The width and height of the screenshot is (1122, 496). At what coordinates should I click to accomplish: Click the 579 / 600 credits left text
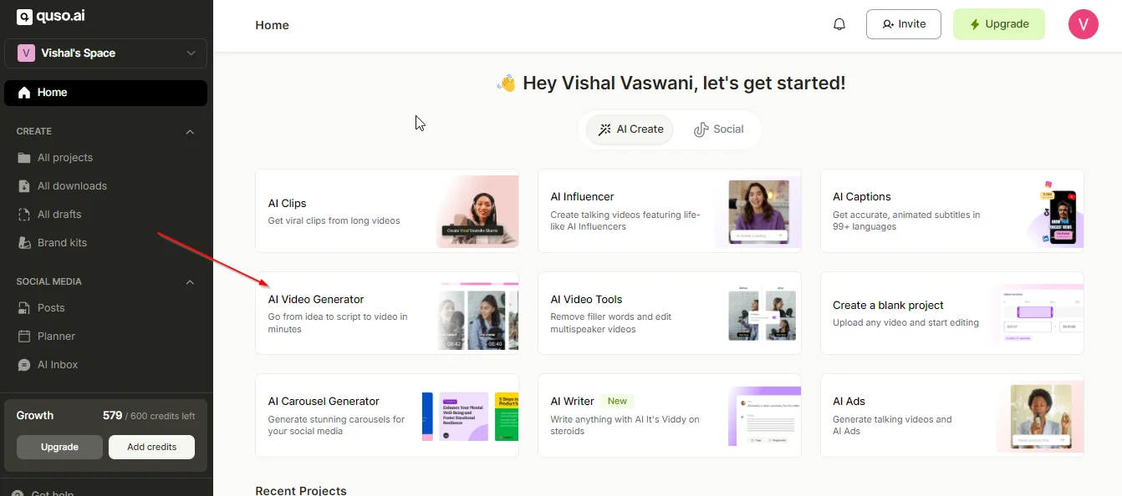[149, 416]
